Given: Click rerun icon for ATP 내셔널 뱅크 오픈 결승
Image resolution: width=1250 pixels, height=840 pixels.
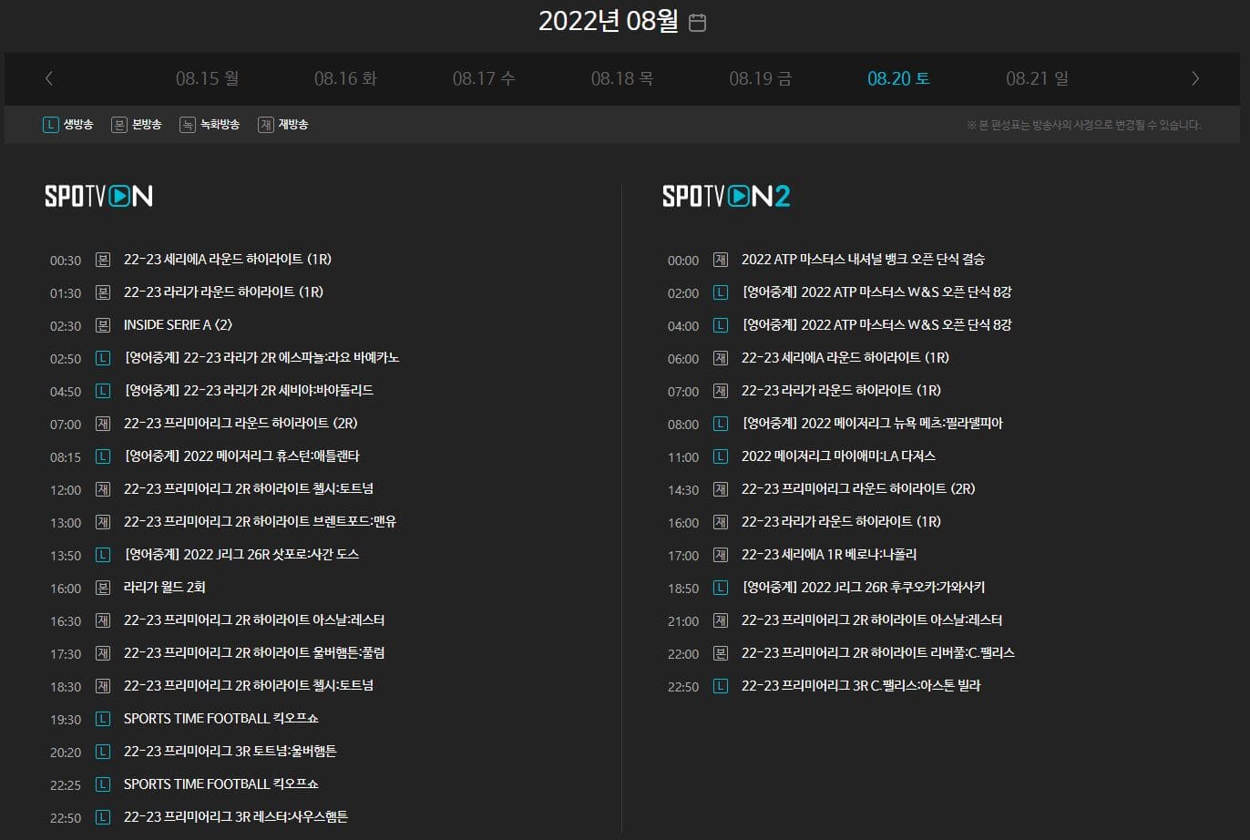Looking at the screenshot, I should pyautogui.click(x=721, y=260).
